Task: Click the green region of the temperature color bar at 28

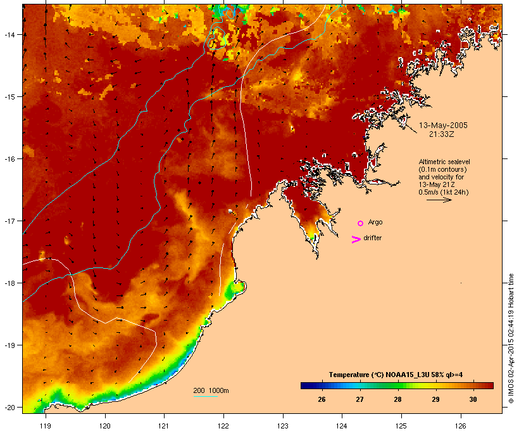Action: pos(397,385)
